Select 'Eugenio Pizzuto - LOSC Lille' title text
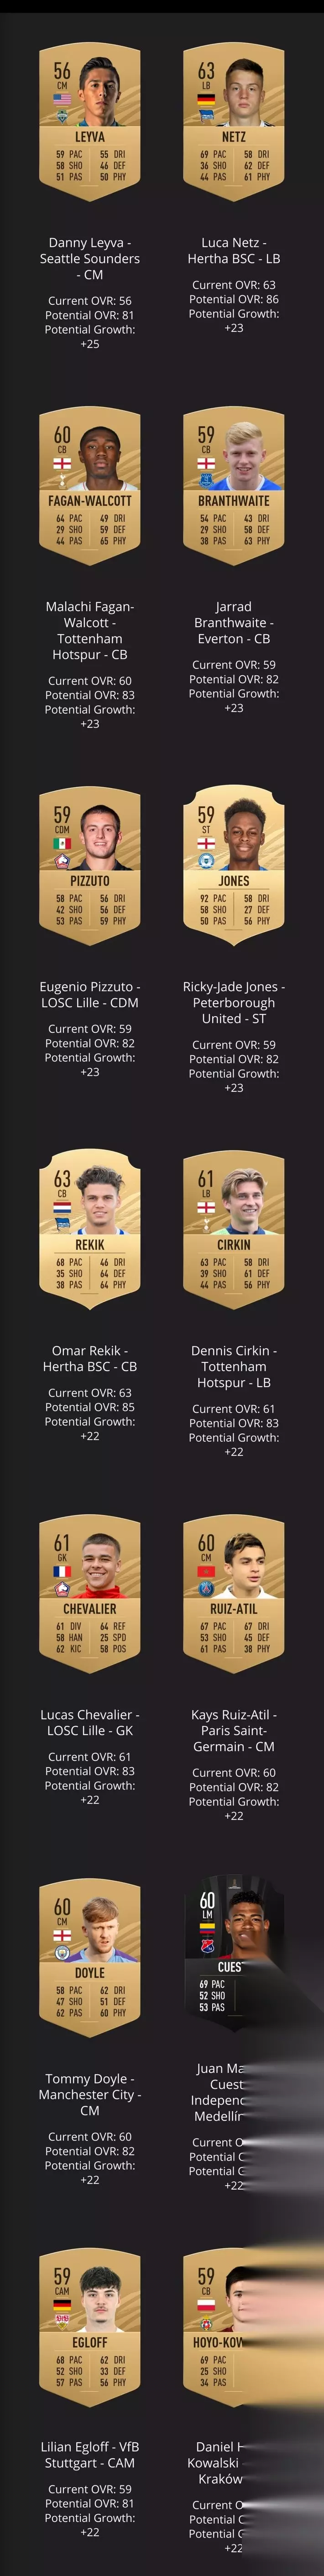This screenshot has height=2576, width=324. [x=90, y=994]
